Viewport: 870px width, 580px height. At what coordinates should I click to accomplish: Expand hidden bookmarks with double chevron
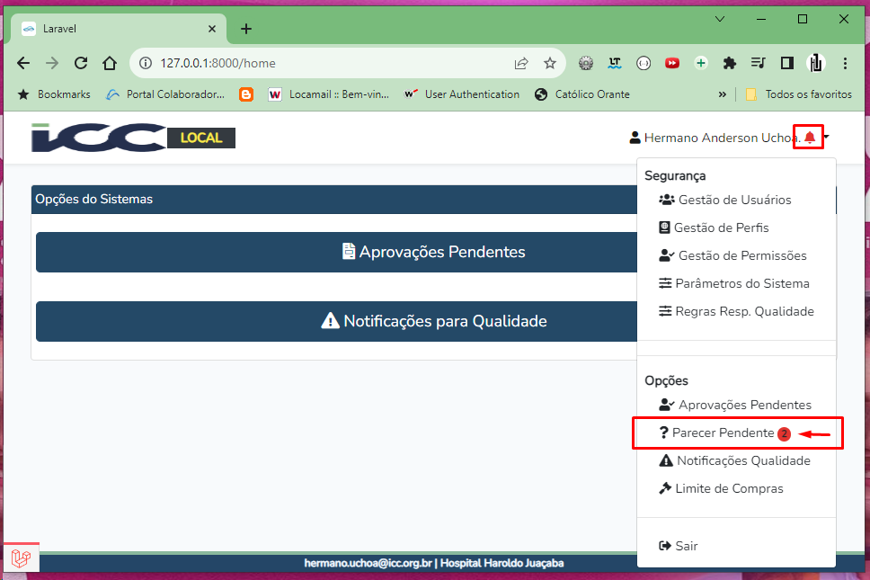(x=723, y=94)
